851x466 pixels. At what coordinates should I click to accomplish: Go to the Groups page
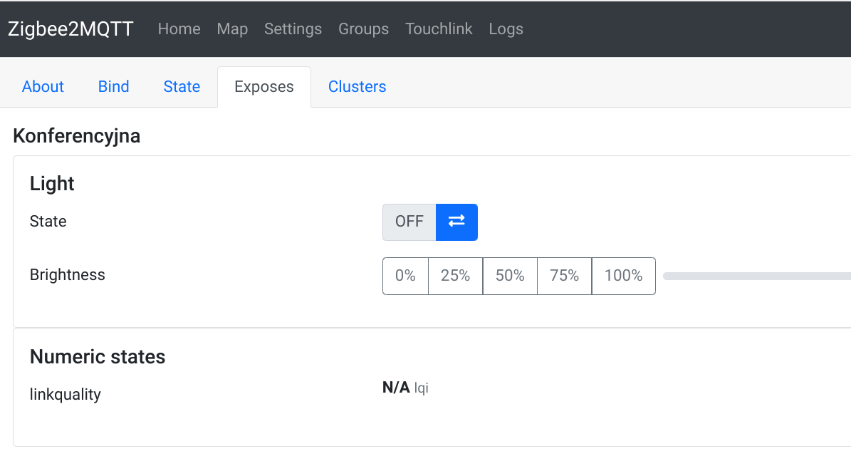click(363, 29)
